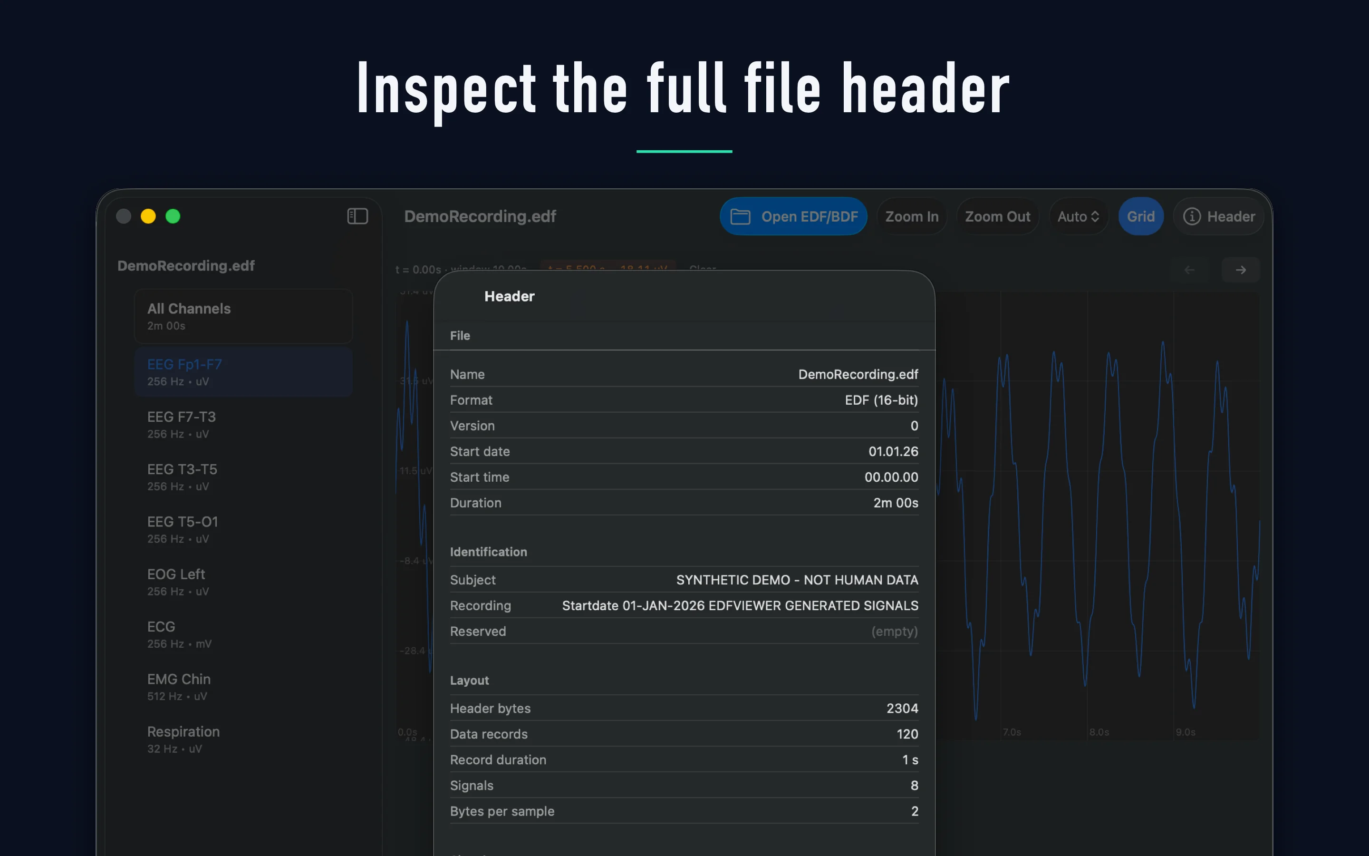Select the EEG T3-T5 channel

pos(243,477)
